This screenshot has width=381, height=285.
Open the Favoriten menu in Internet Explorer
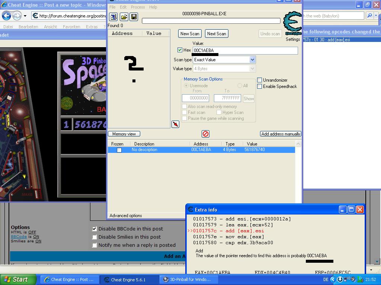point(71,27)
